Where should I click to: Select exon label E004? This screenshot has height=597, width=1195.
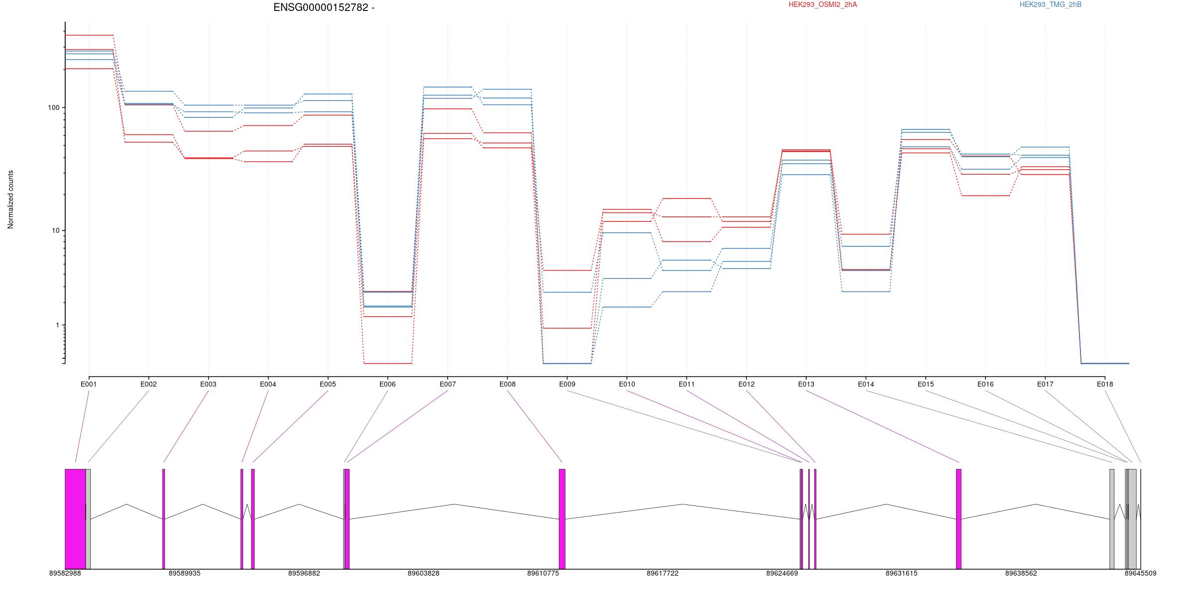[x=268, y=384]
